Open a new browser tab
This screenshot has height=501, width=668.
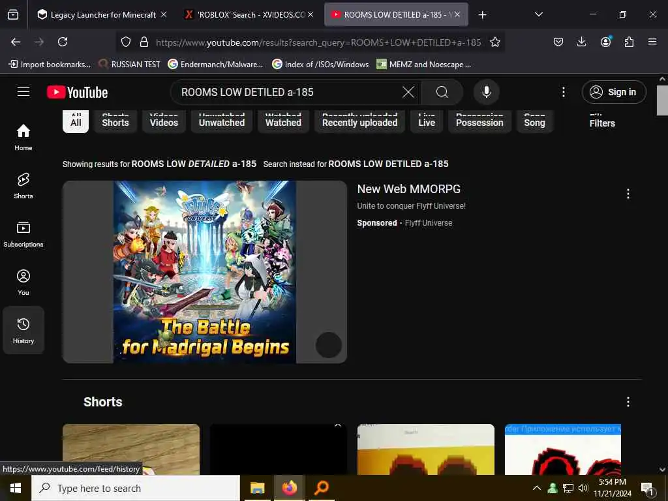482,15
